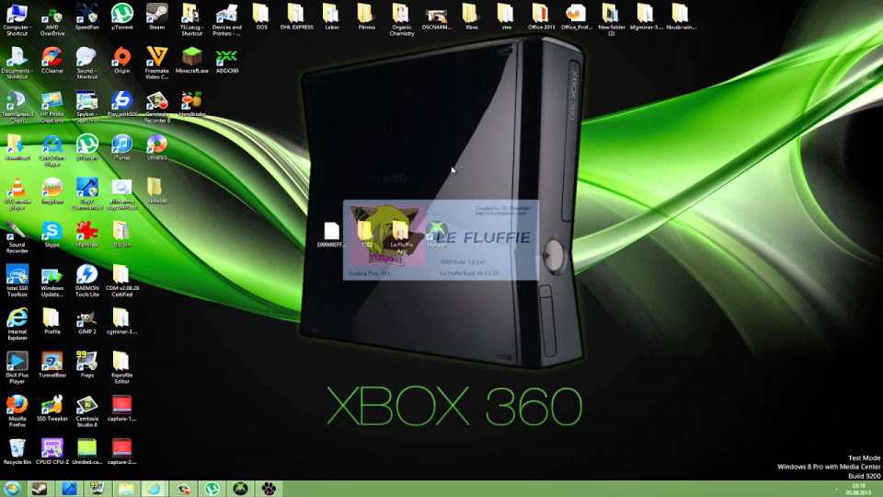Select the DSCN4494 image file
Image resolution: width=883 pixels, height=497 pixels.
(x=436, y=17)
